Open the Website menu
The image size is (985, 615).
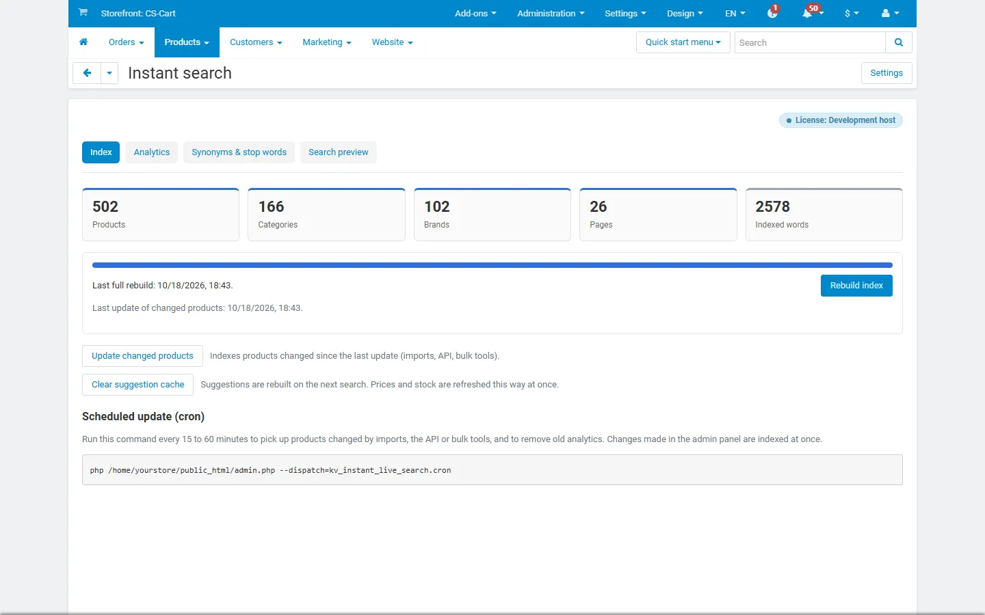tap(393, 42)
